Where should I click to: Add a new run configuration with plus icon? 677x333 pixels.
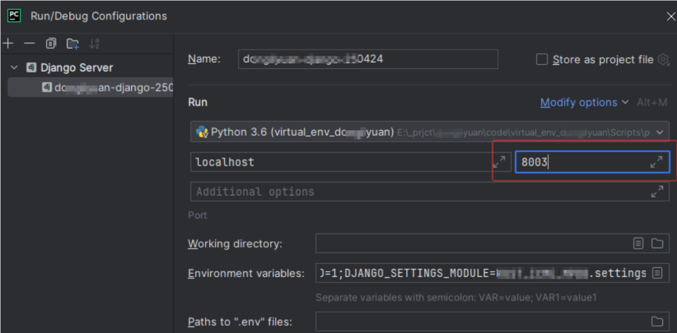coord(8,44)
